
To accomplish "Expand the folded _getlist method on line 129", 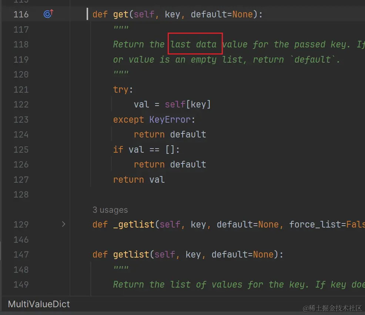I will 64,224.
